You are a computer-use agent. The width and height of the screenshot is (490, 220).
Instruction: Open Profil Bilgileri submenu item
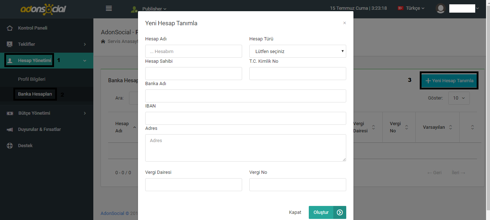32,79
